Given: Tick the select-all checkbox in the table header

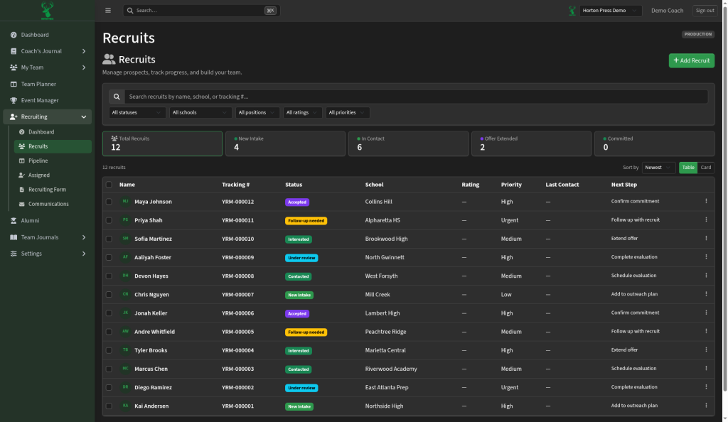Looking at the screenshot, I should (109, 185).
